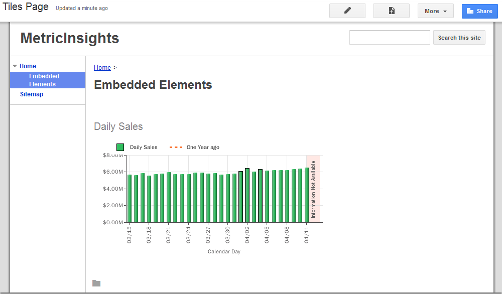Click the new page icon
The image size is (502, 294).
[391, 11]
